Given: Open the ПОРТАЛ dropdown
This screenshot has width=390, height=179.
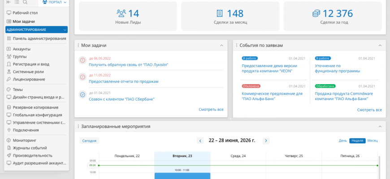Looking at the screenshot, I should point(56,3).
